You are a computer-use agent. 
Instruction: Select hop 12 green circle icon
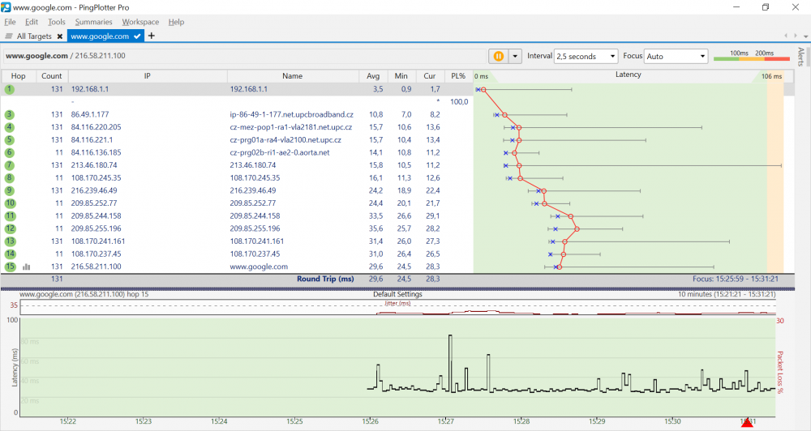(10, 228)
